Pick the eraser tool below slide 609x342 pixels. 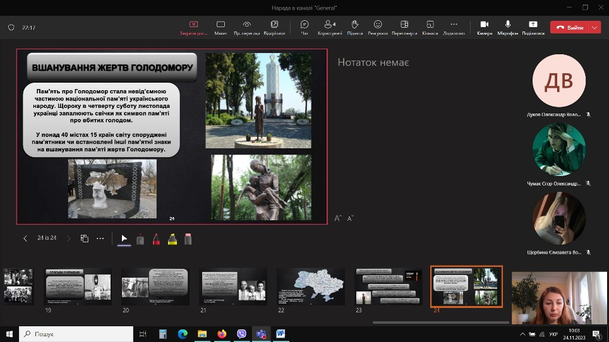pyautogui.click(x=188, y=239)
